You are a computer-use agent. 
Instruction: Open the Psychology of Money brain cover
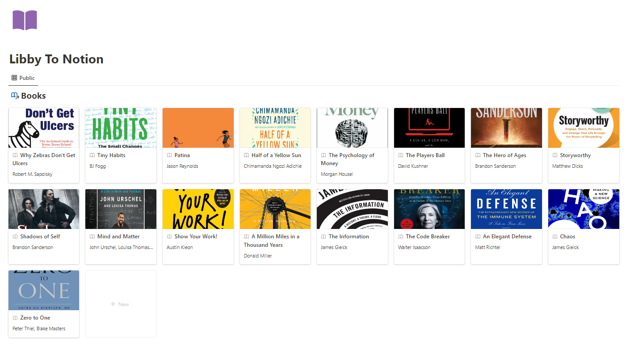click(352, 128)
